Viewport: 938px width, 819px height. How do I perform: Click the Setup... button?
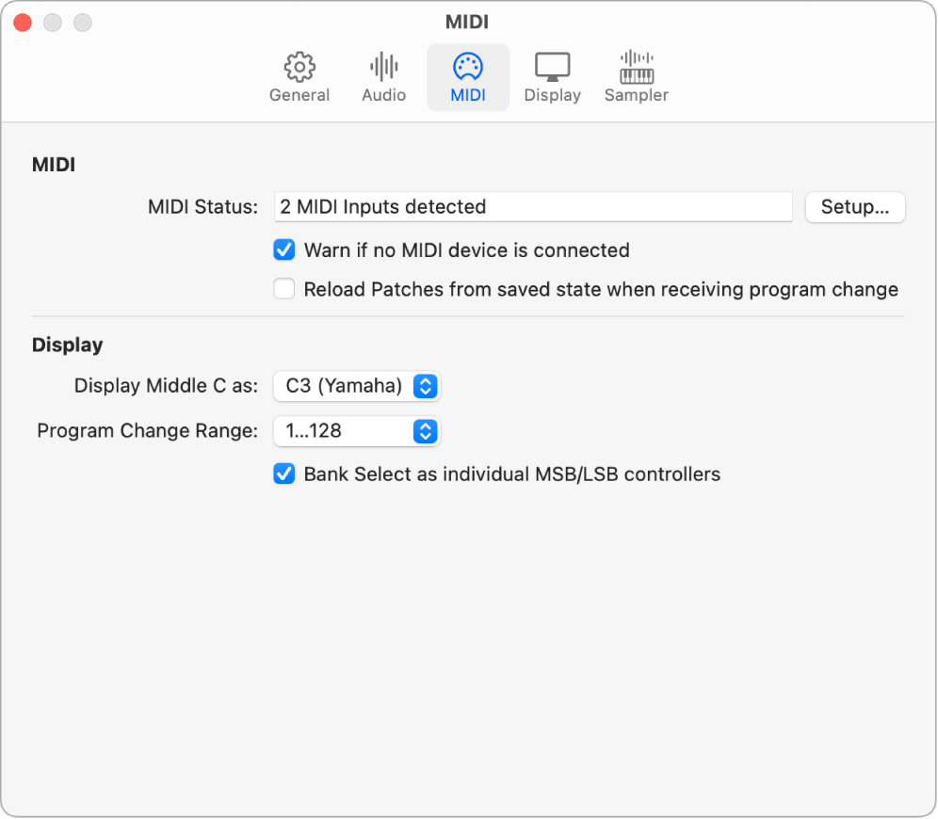pyautogui.click(x=855, y=207)
